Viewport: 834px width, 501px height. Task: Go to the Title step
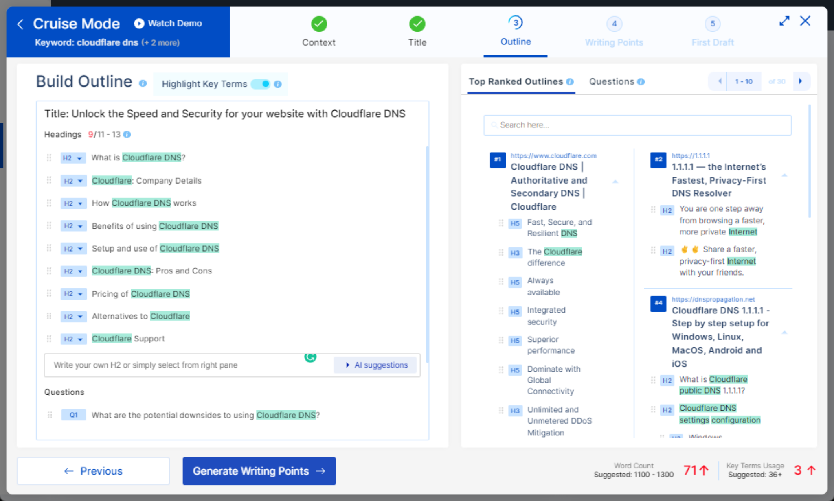coord(417,31)
